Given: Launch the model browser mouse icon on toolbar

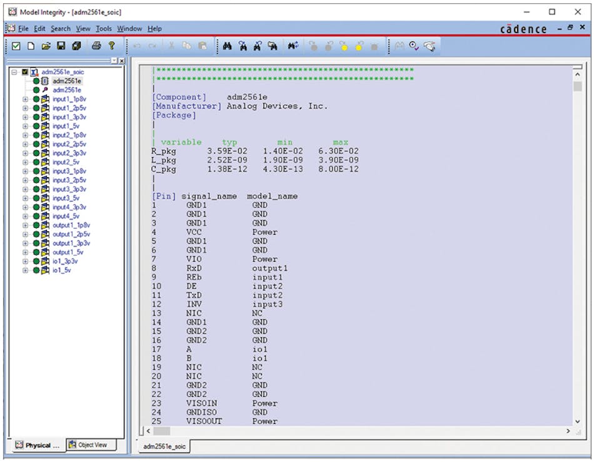Looking at the screenshot, I should [x=430, y=46].
